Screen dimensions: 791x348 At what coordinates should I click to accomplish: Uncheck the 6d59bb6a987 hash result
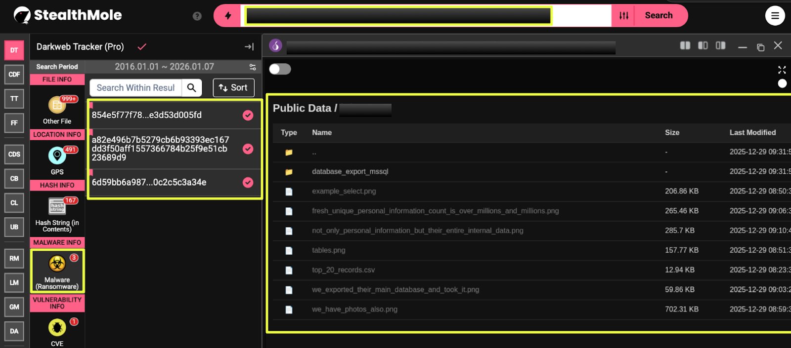click(248, 183)
